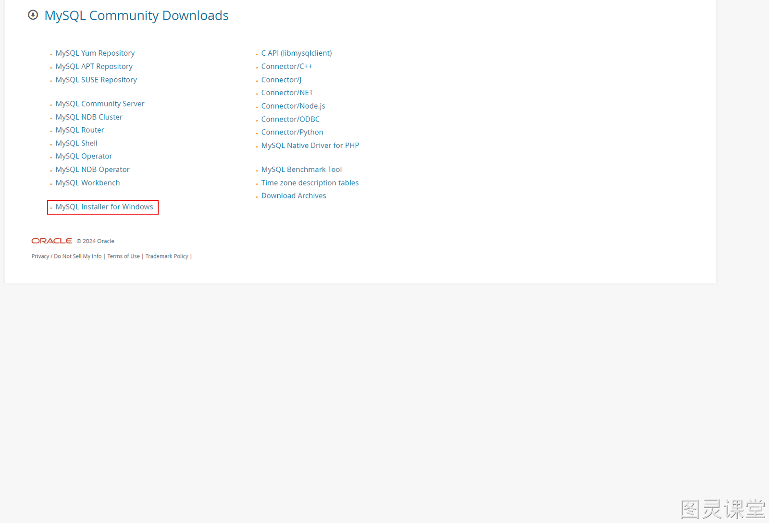
Task: Open MySQL Native Driver for PHP
Action: pyautogui.click(x=310, y=146)
